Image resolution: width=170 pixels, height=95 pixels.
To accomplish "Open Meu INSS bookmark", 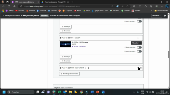I will (x=114, y=11).
